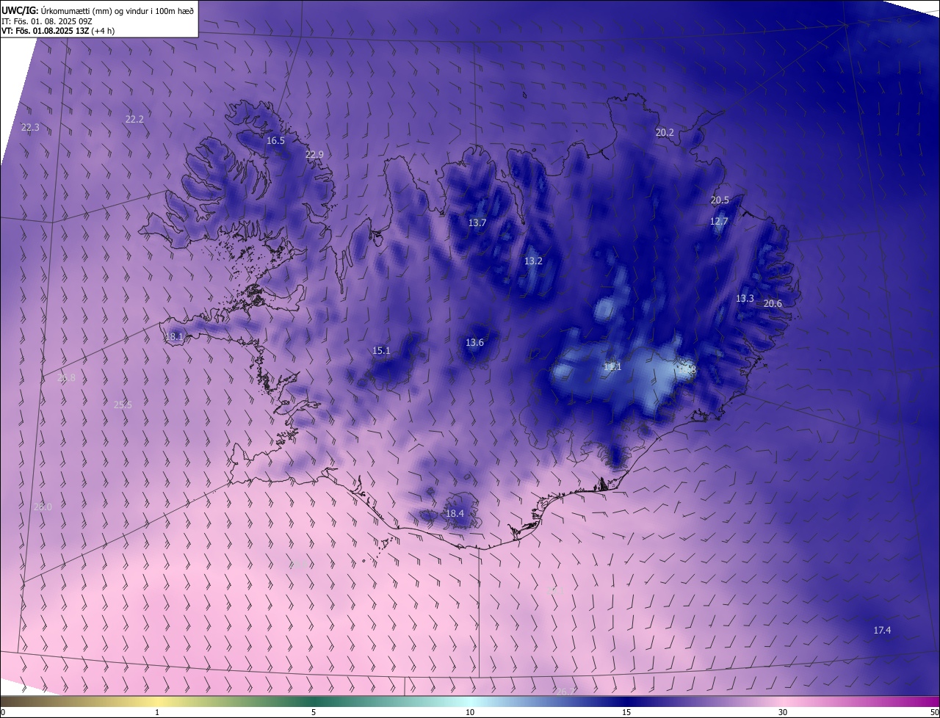Click the 13.6 value label
The image size is (940, 718).
click(474, 342)
